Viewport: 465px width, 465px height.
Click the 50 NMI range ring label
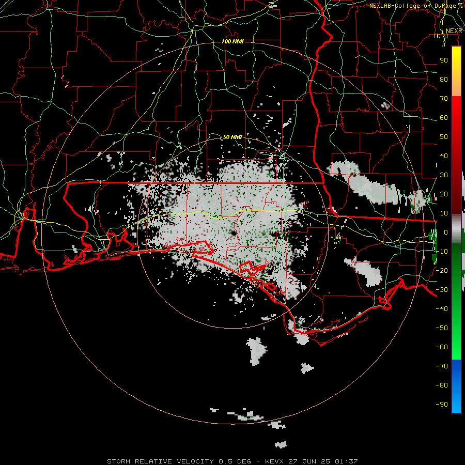point(233,137)
